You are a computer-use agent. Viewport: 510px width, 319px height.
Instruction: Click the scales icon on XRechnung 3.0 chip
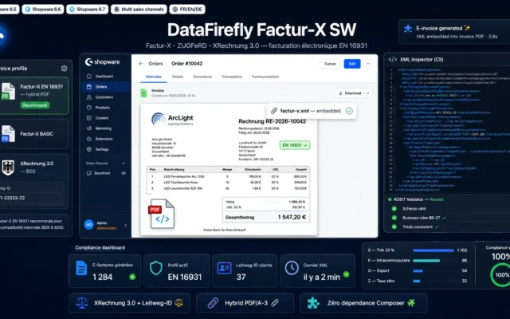[82, 303]
